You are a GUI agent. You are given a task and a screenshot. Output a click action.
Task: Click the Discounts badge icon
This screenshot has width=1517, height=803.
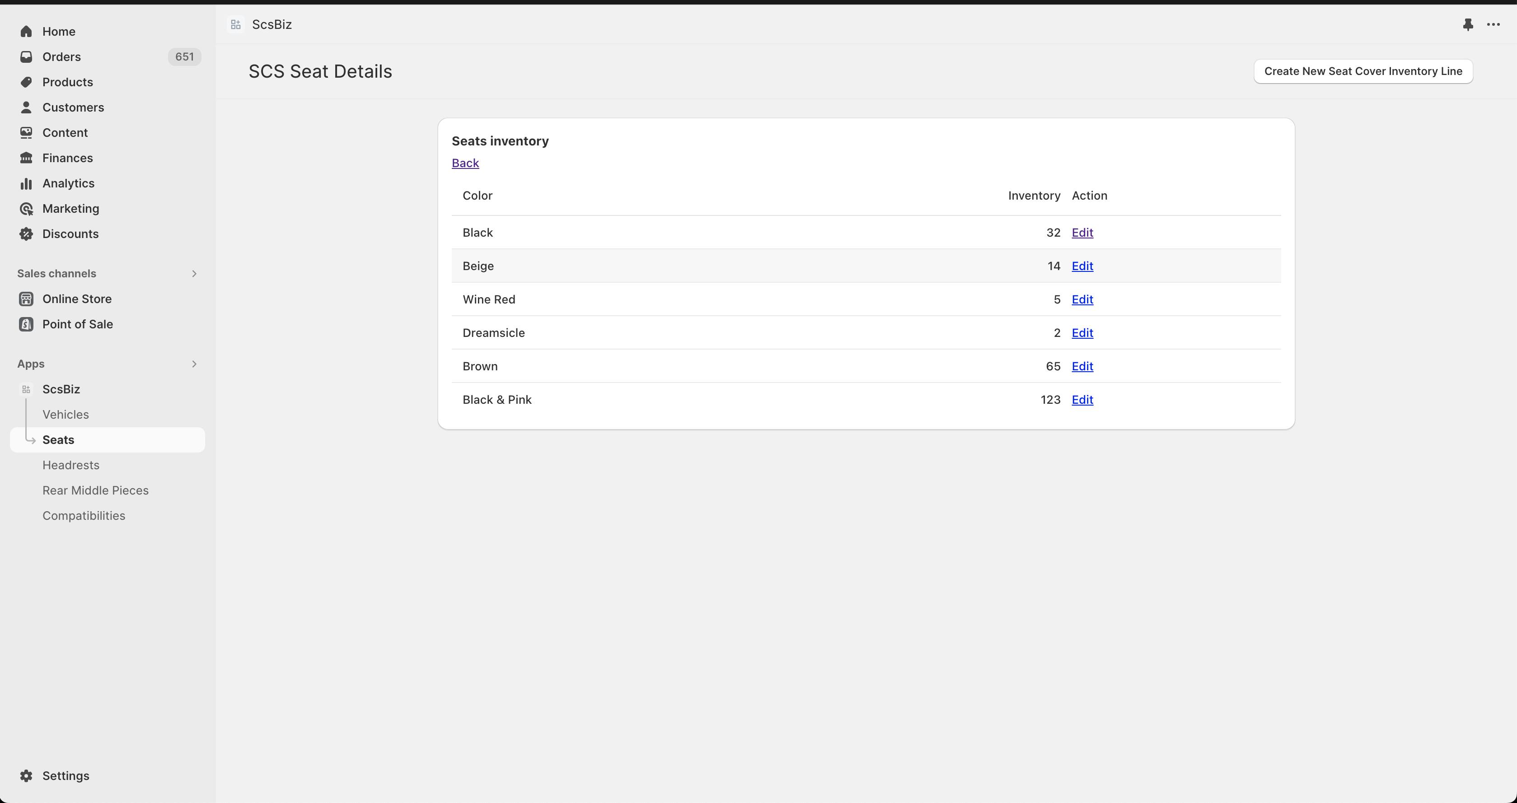click(x=26, y=233)
